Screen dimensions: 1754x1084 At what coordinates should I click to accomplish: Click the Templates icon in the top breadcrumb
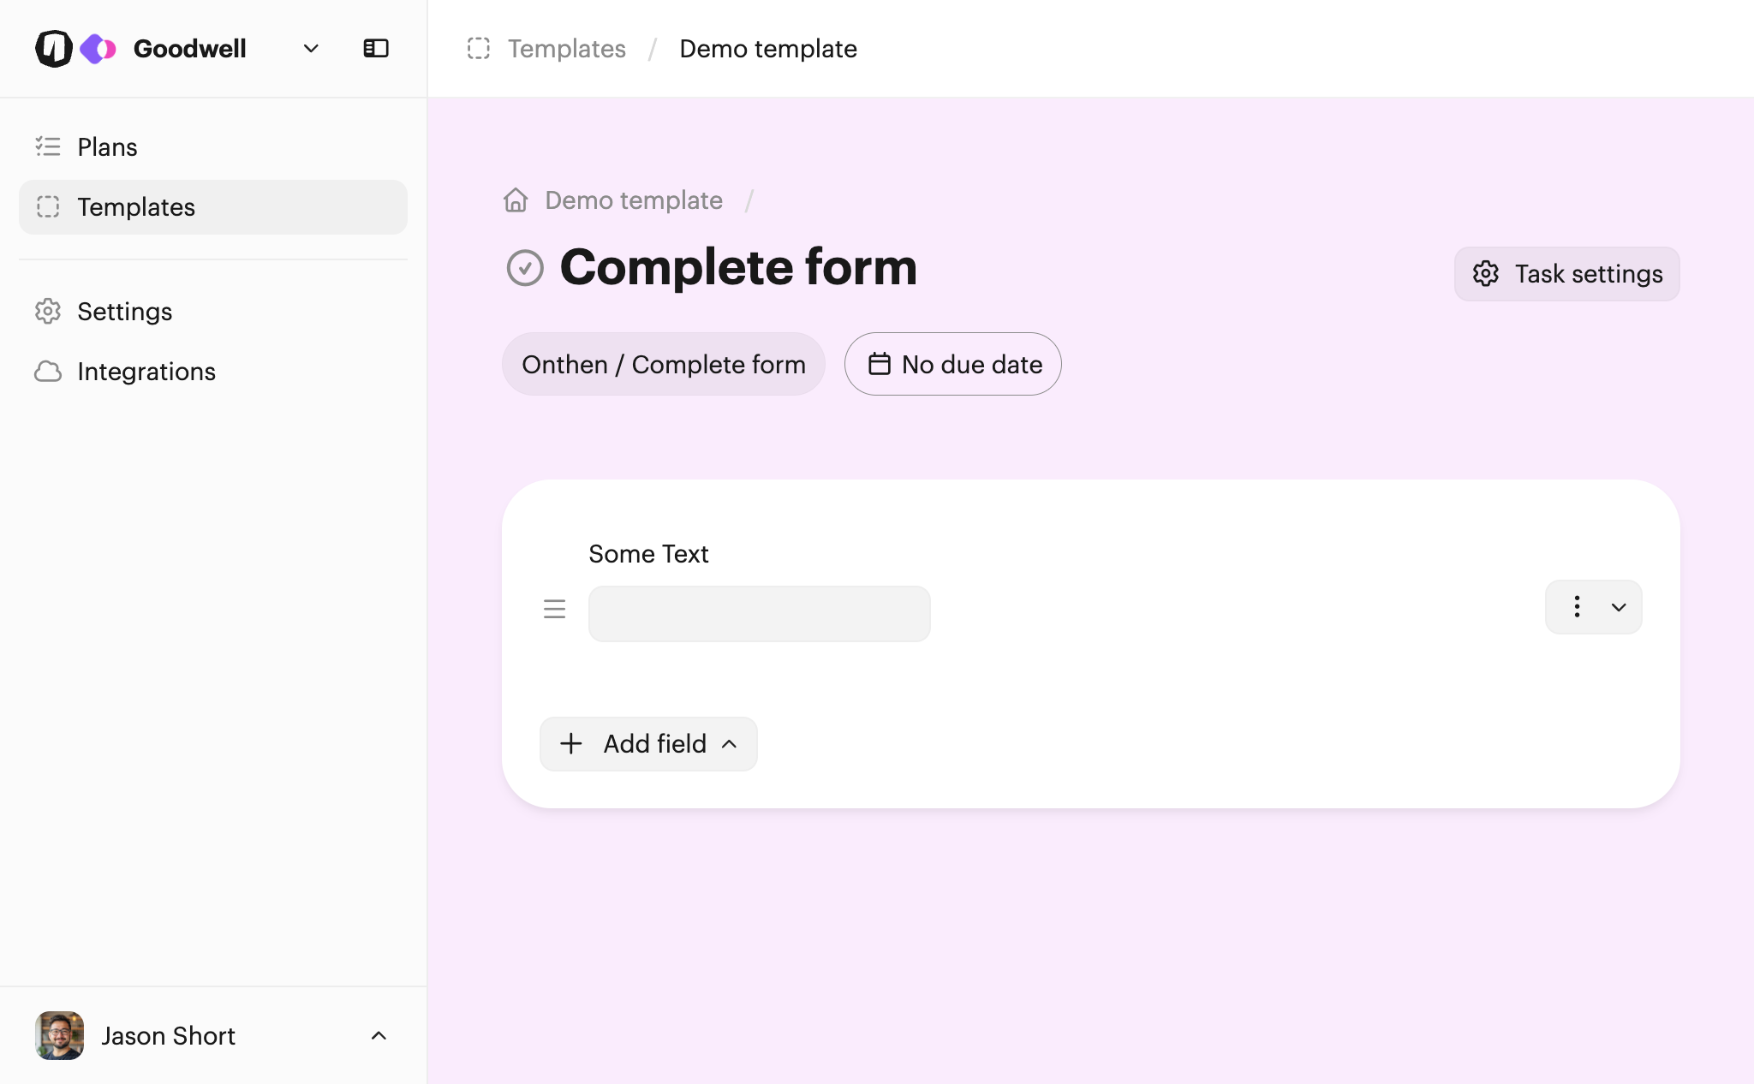tap(479, 49)
